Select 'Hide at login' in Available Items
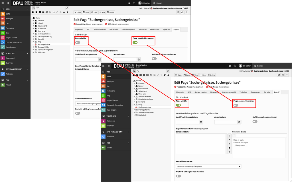 point(238,140)
